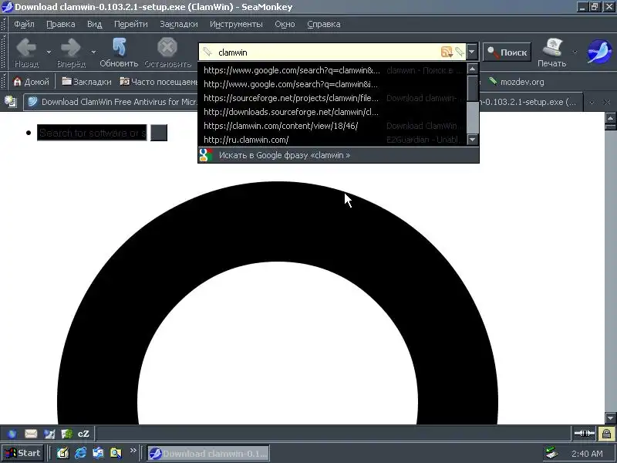Select suggestion https://www.google.com/search?q=clamwin
The width and height of the screenshot is (617, 463).
[332, 70]
